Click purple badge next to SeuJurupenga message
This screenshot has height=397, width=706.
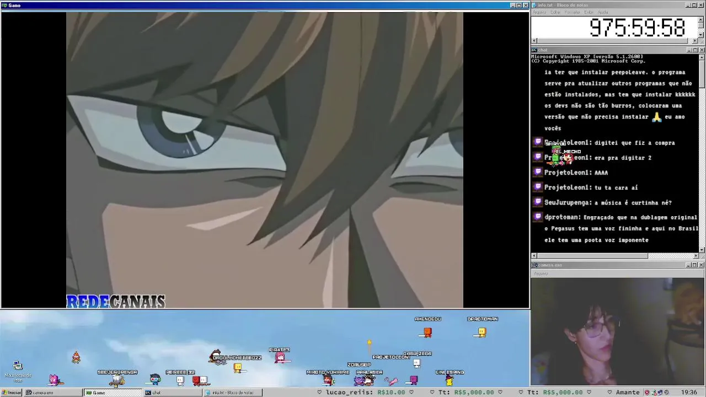tap(538, 202)
